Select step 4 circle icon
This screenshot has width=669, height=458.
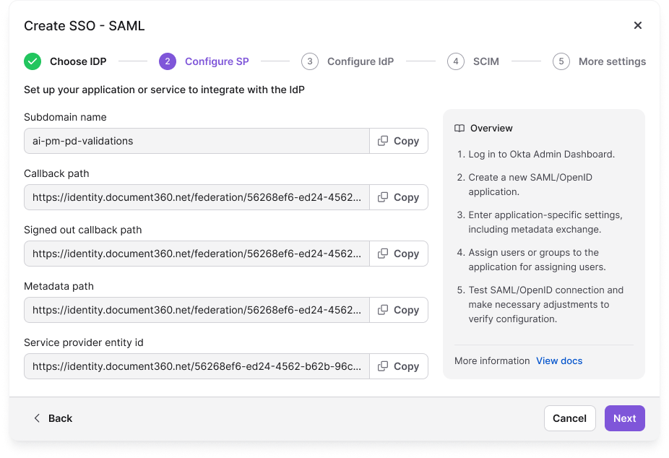pos(456,61)
